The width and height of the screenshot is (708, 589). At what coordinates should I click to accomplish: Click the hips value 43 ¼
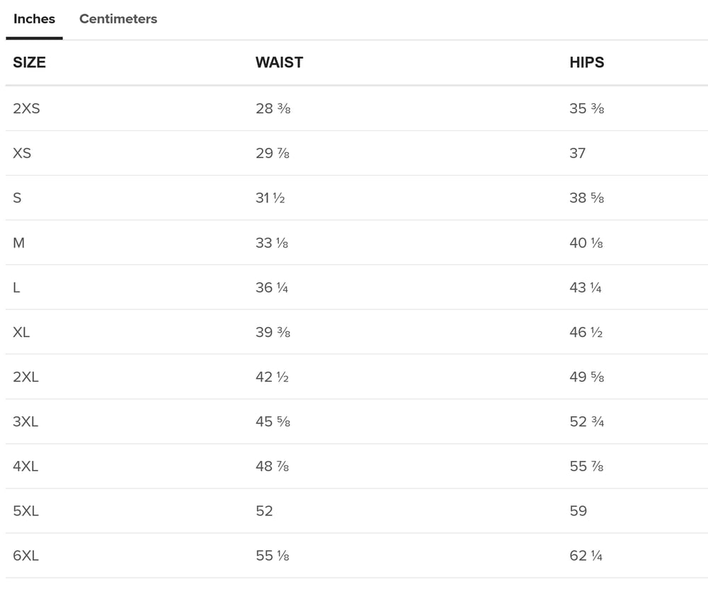(586, 287)
